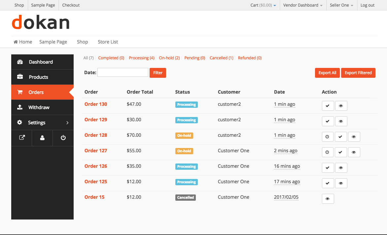Click the checkmark icon for Order 127
The image size is (387, 235).
[340, 152]
